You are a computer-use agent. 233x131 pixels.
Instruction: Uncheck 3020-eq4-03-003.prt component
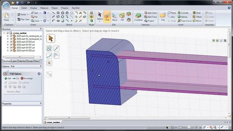(x=11, y=42)
